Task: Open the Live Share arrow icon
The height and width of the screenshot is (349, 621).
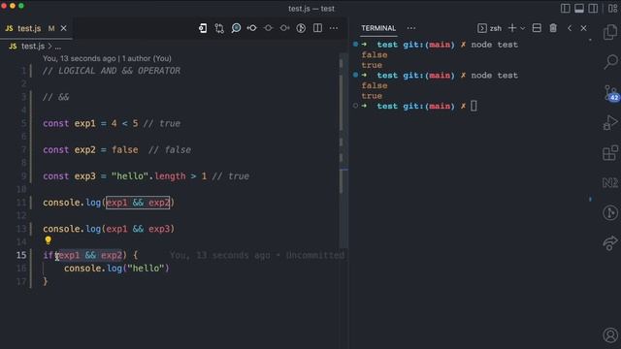Action: [x=610, y=242]
